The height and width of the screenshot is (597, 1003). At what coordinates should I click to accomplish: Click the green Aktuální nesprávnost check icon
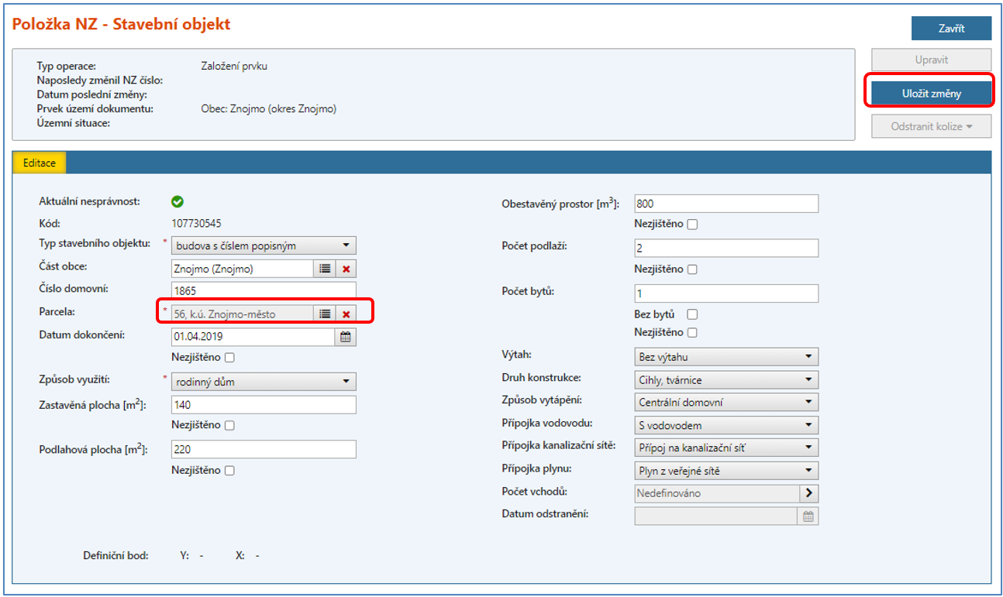[178, 201]
